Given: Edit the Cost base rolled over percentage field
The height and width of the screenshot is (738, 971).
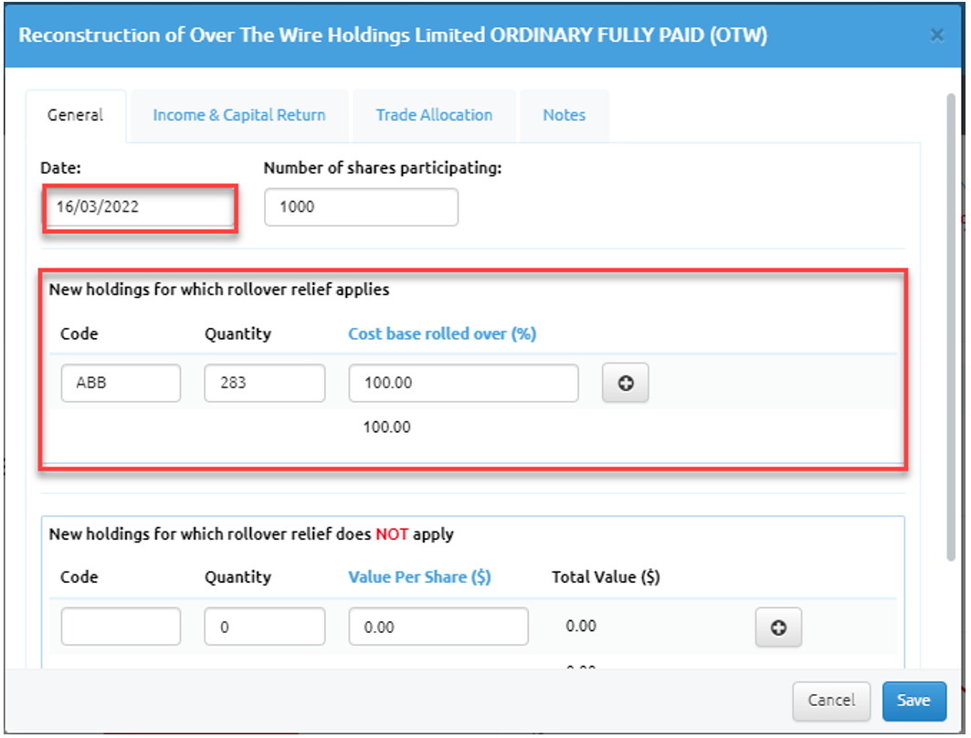Looking at the screenshot, I should coord(463,384).
